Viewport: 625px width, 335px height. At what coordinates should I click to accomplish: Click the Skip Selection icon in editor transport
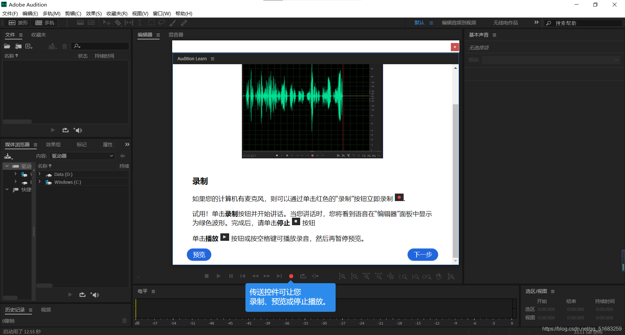315,276
